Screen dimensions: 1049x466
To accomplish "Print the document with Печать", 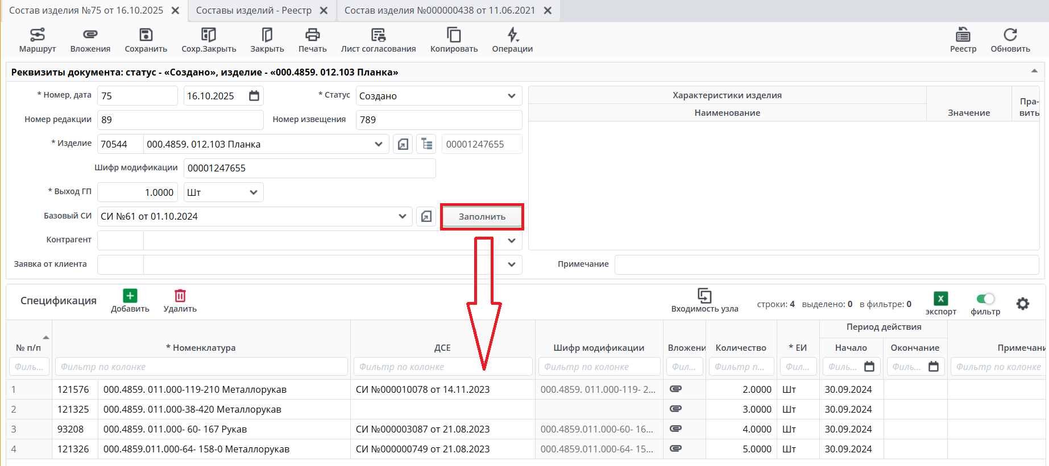I will tap(312, 40).
